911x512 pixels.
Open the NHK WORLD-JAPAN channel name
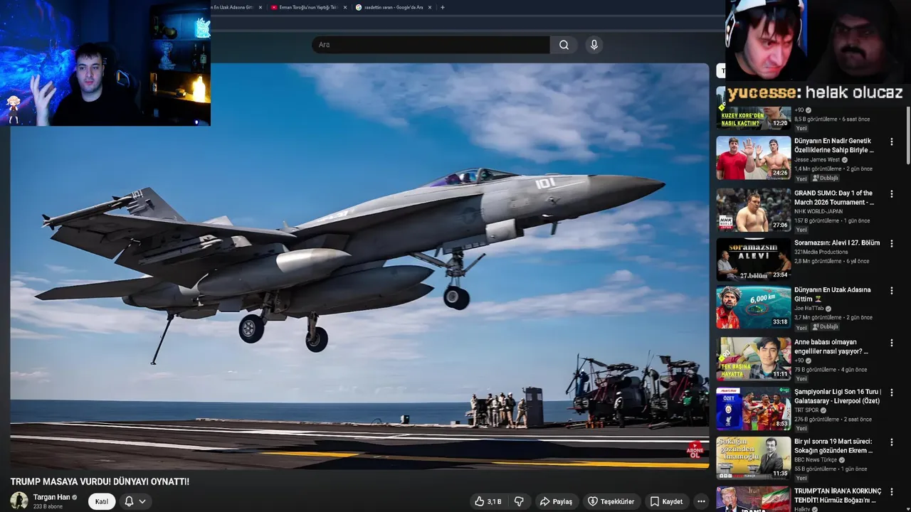[x=819, y=211]
